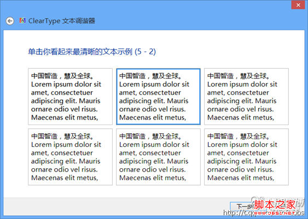Select the highlighted top-middle text sample

point(158,97)
